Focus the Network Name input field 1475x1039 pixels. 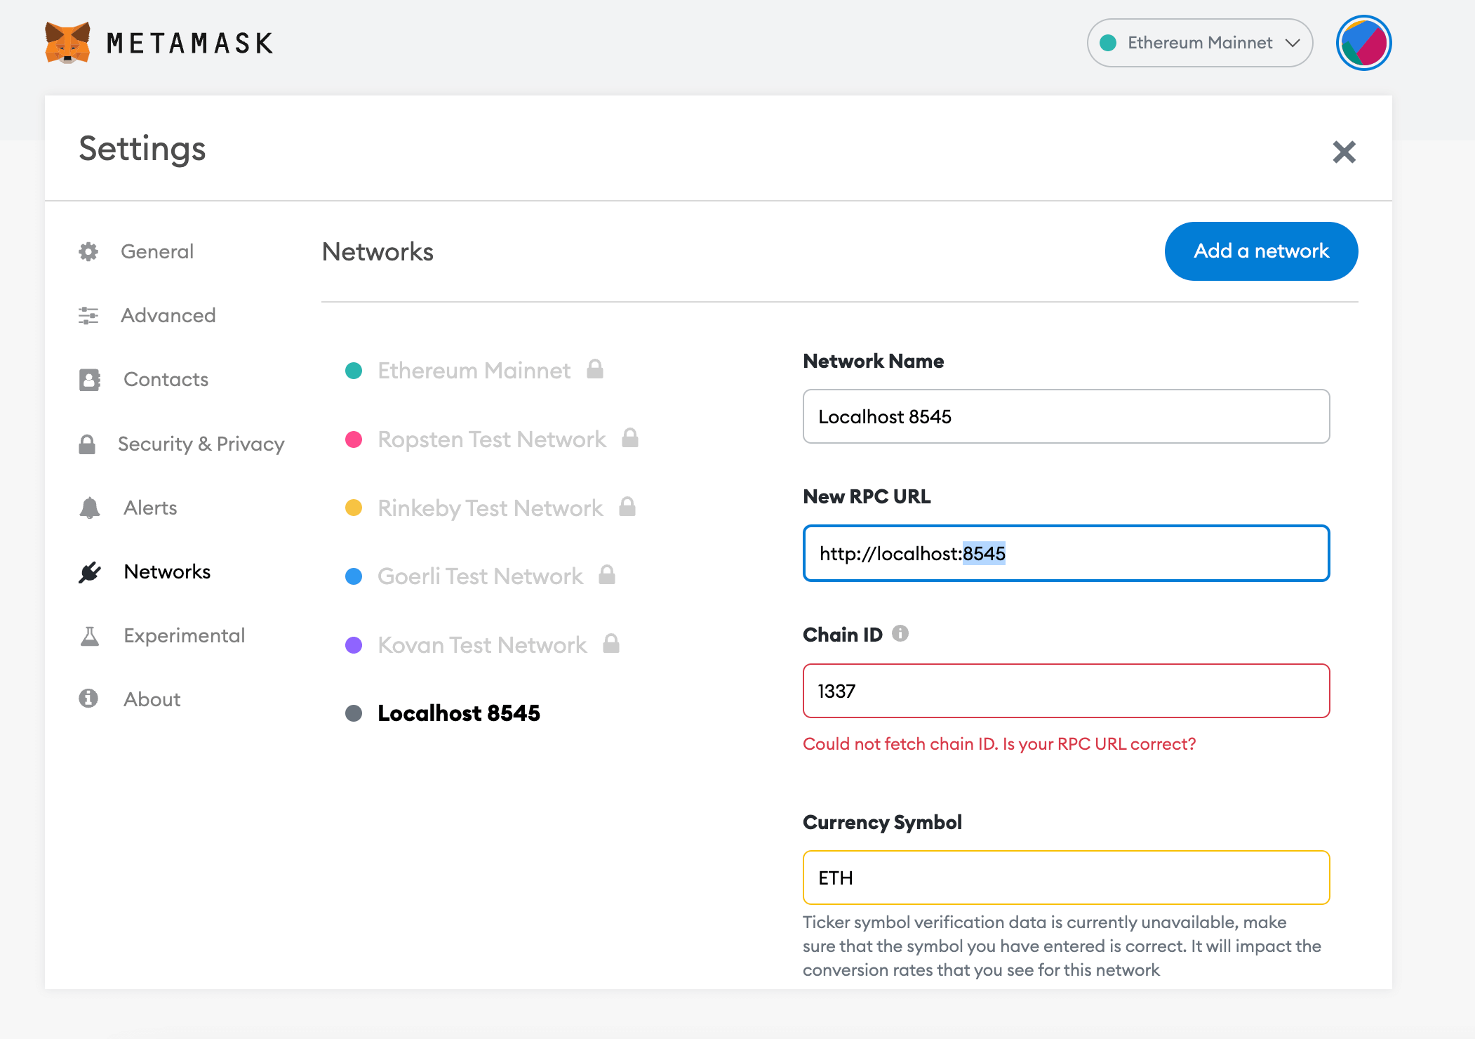coord(1066,416)
